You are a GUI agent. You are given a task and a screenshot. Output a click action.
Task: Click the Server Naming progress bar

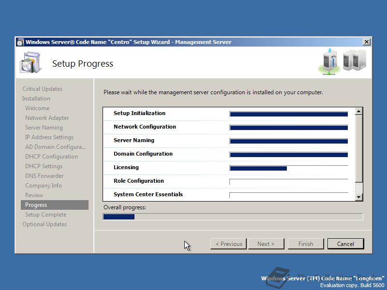coord(288,141)
